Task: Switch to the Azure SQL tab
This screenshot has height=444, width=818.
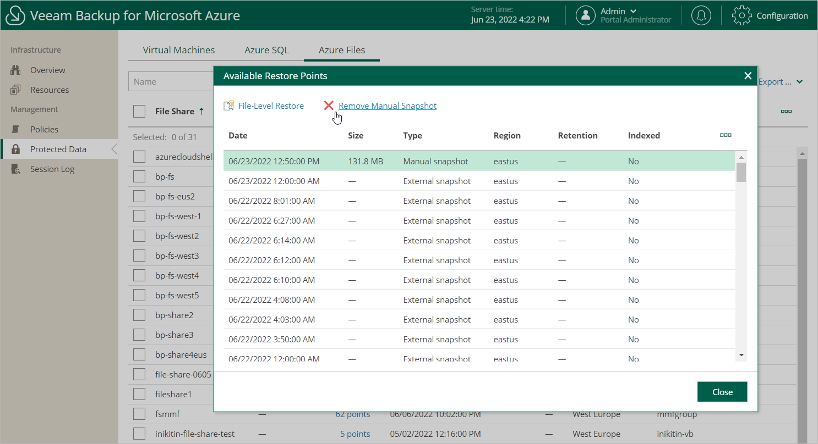Action: pyautogui.click(x=266, y=50)
